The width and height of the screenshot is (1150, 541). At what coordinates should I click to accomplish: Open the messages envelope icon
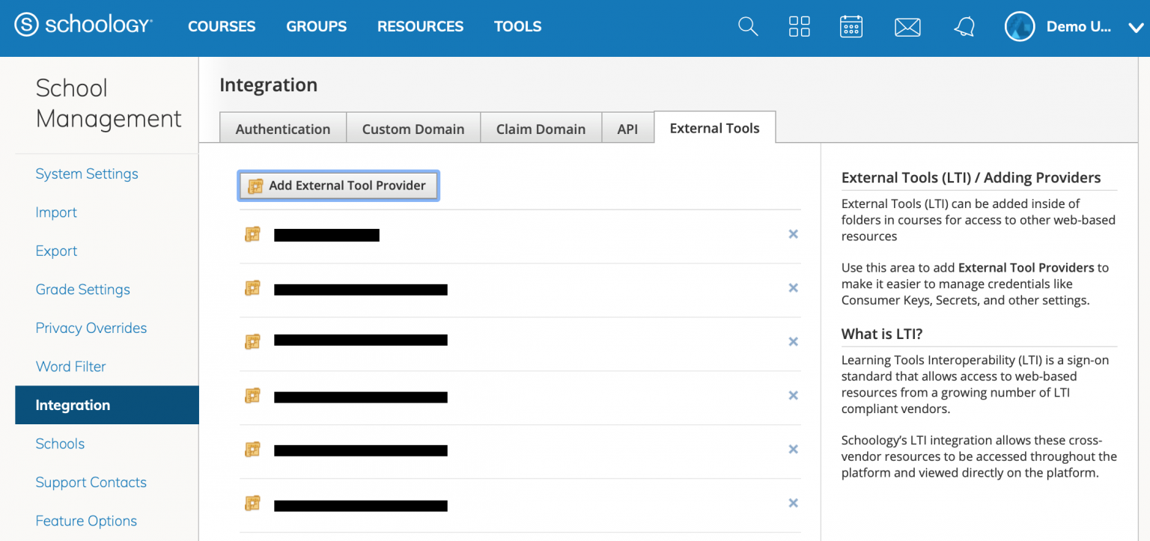pos(907,27)
